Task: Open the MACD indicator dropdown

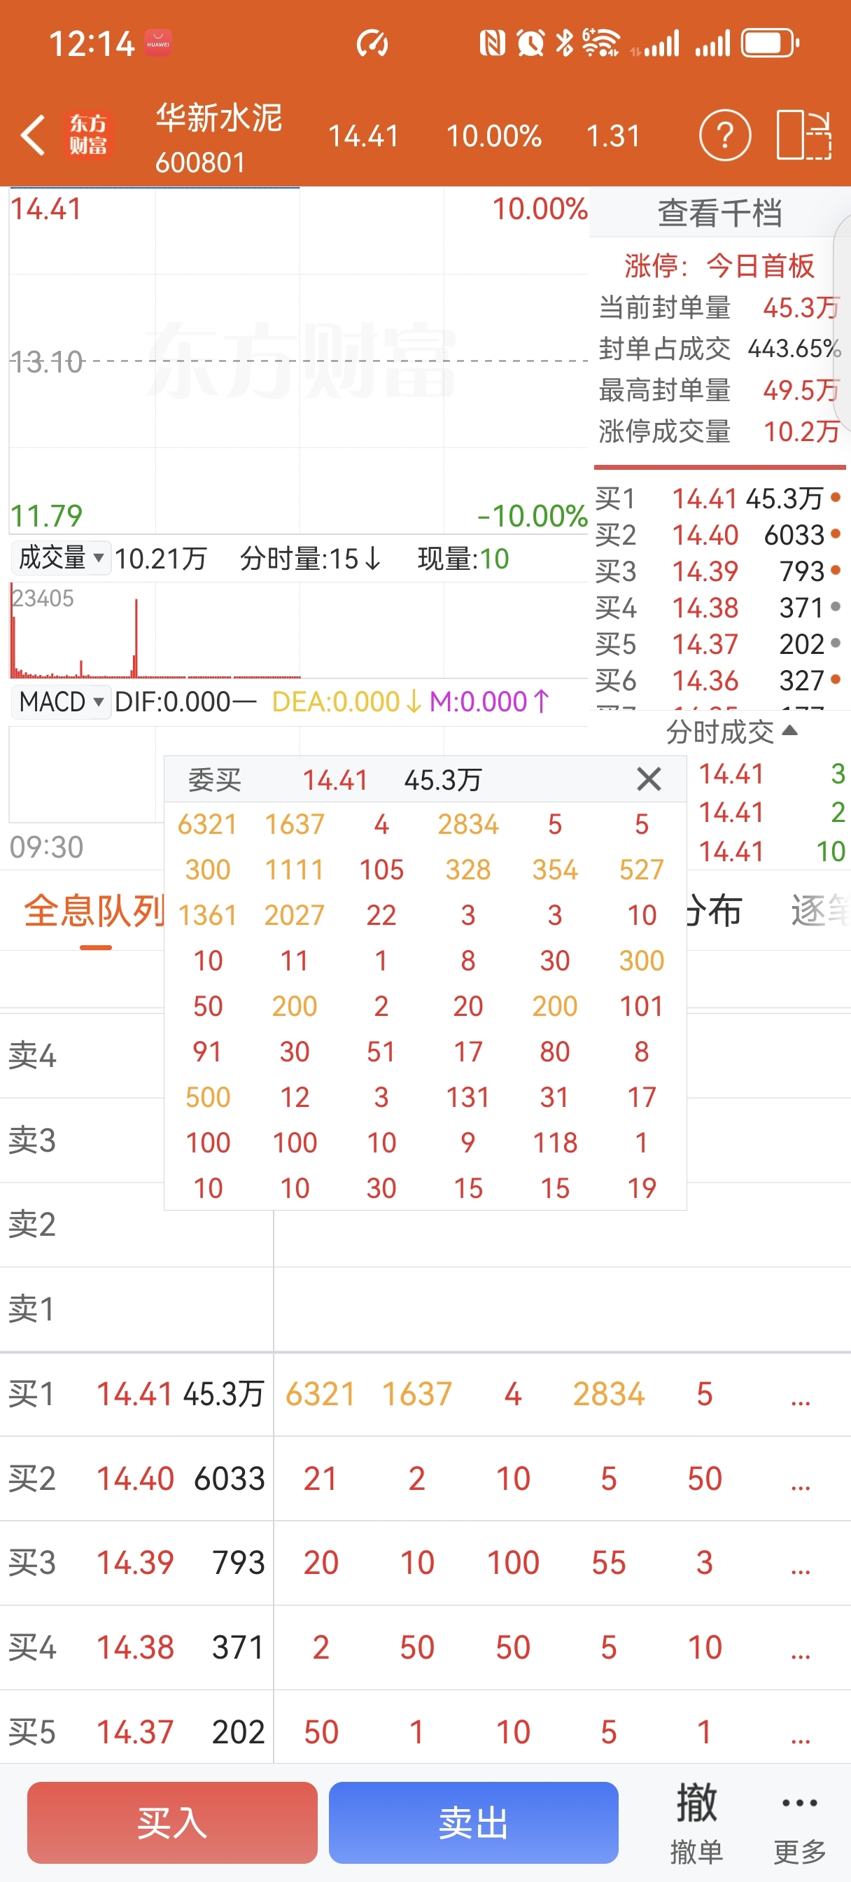Action: point(61,702)
